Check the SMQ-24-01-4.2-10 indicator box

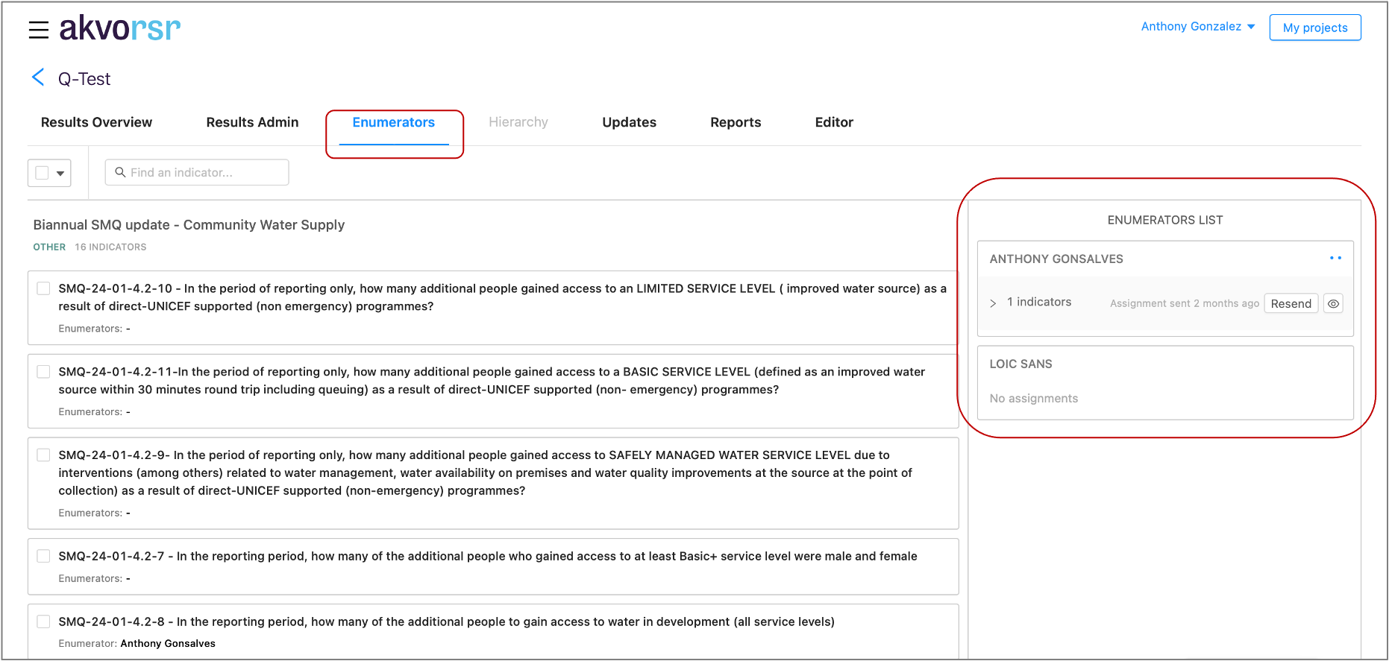(43, 288)
